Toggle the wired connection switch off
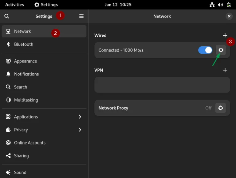 point(205,50)
